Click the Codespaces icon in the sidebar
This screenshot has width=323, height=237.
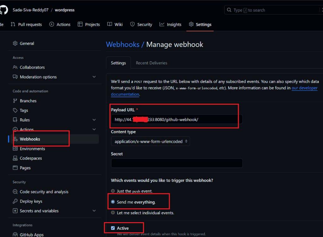point(15,158)
